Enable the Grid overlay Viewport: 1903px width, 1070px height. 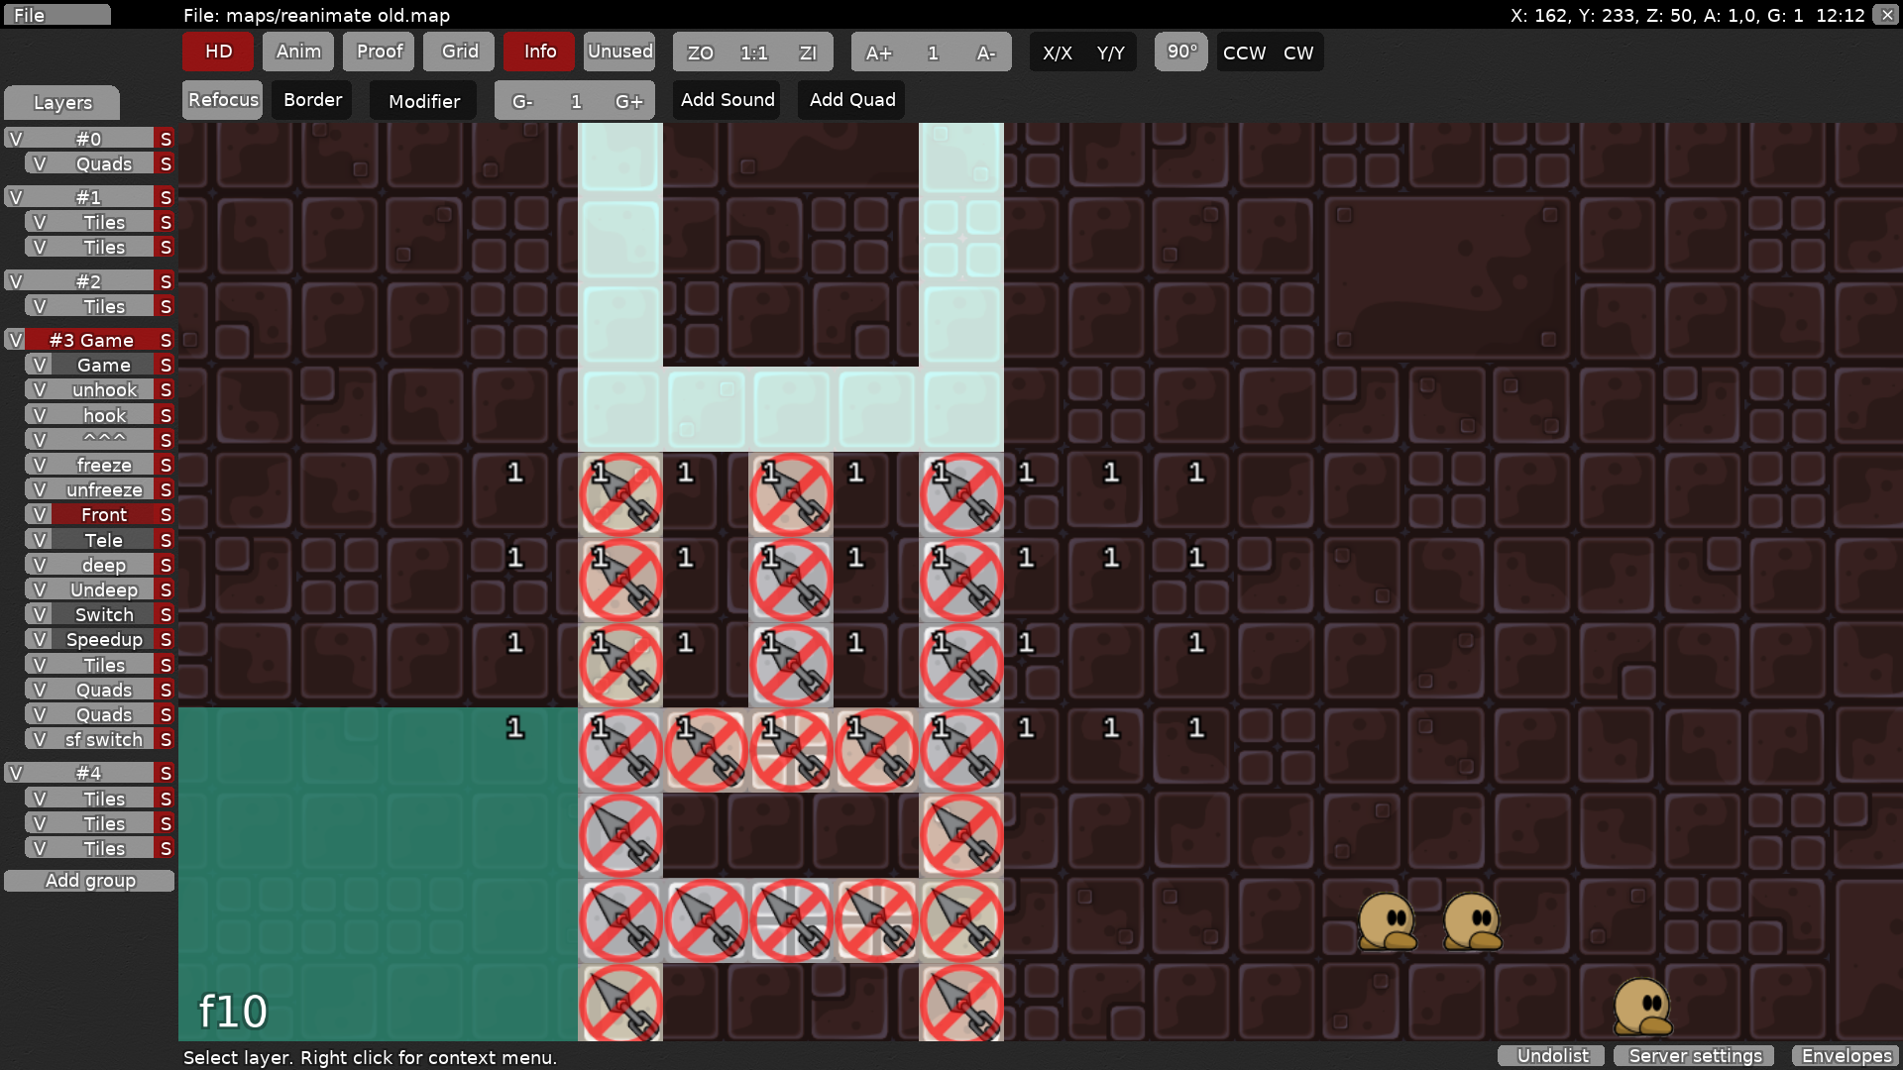point(458,52)
